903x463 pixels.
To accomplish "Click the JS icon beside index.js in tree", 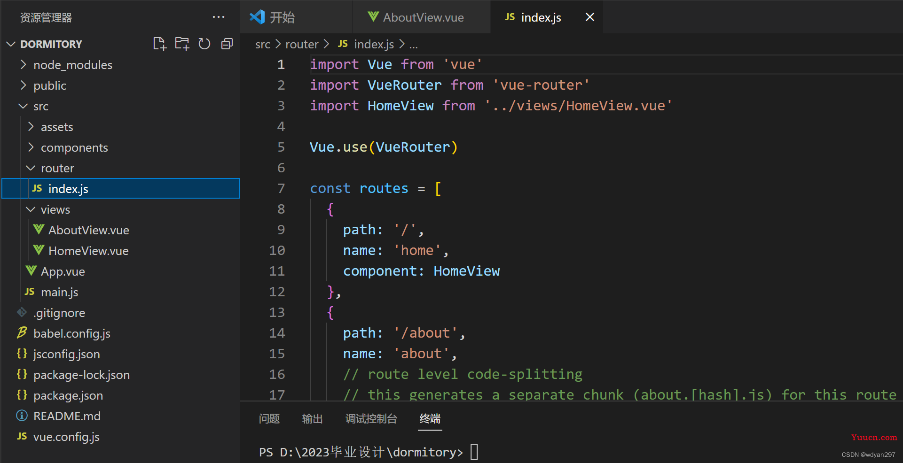I will [37, 188].
